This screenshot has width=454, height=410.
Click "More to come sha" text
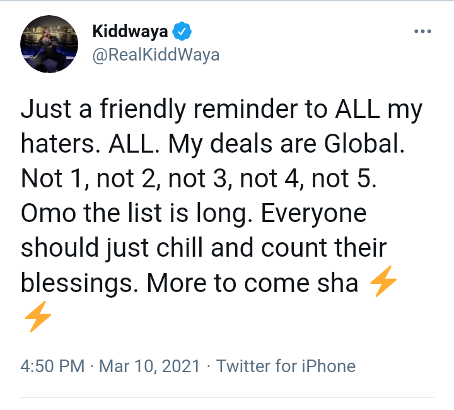tap(252, 282)
